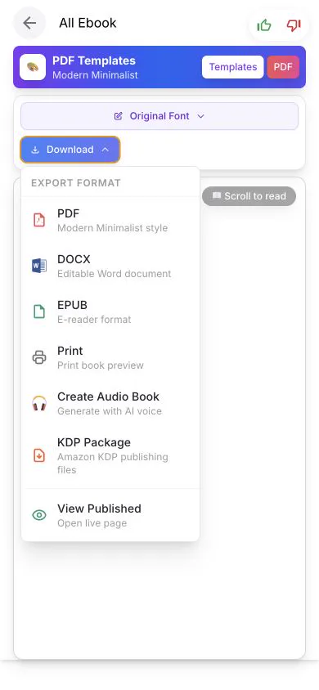Click the green EPUB file icon
319x690 pixels.
point(39,311)
